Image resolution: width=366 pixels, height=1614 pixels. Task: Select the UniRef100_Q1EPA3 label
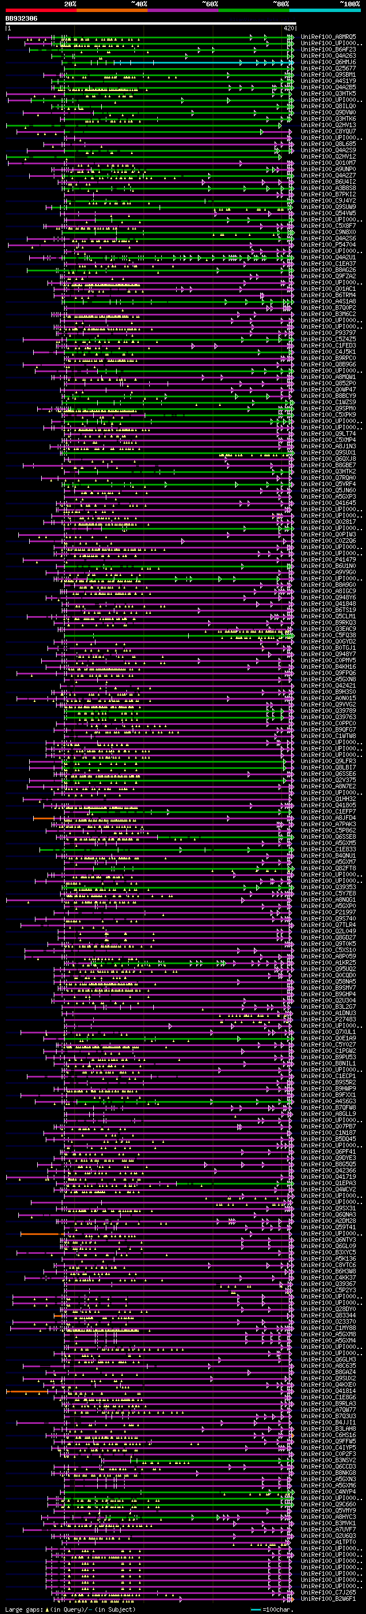pos(328,1183)
